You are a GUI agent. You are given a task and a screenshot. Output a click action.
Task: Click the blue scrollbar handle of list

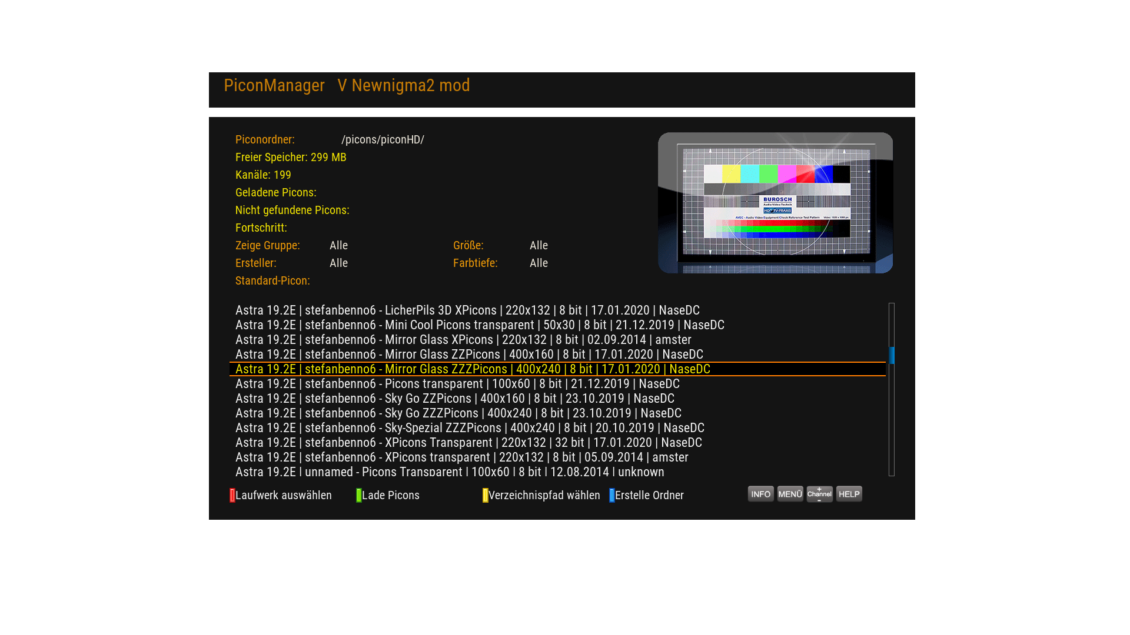[x=892, y=355]
